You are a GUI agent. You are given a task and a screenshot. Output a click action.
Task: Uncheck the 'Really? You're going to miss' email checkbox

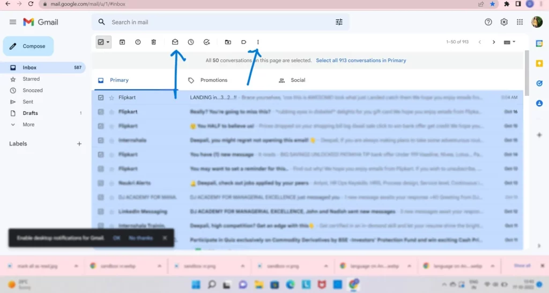coord(101,112)
